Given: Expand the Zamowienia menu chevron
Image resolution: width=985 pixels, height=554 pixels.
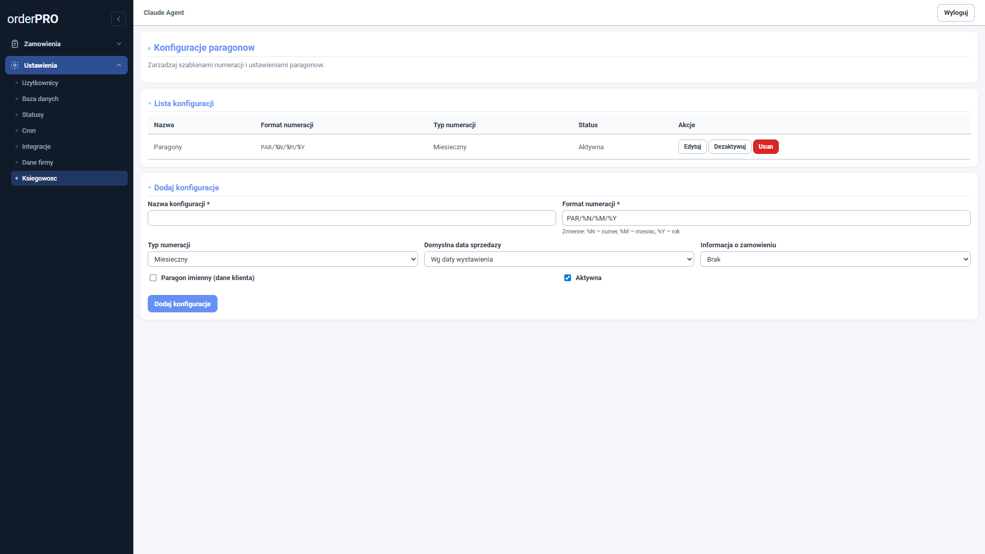Looking at the screenshot, I should (x=119, y=44).
